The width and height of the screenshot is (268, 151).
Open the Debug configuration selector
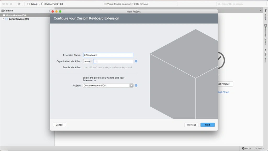32,4
